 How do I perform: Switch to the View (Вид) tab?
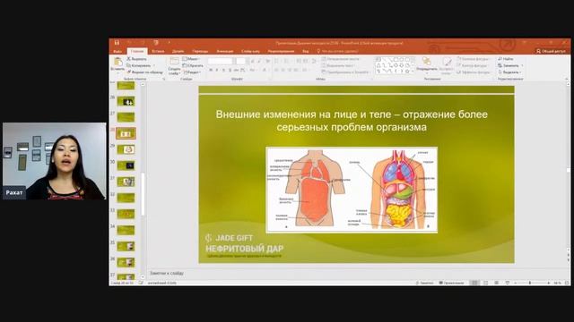point(305,52)
